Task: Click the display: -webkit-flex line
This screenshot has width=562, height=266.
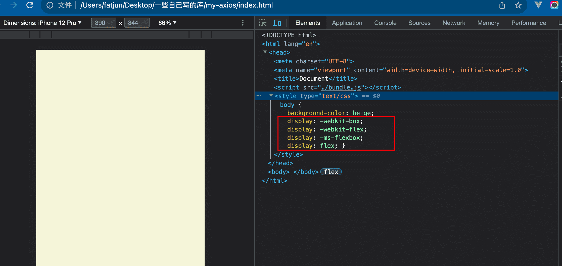Action: click(x=327, y=129)
